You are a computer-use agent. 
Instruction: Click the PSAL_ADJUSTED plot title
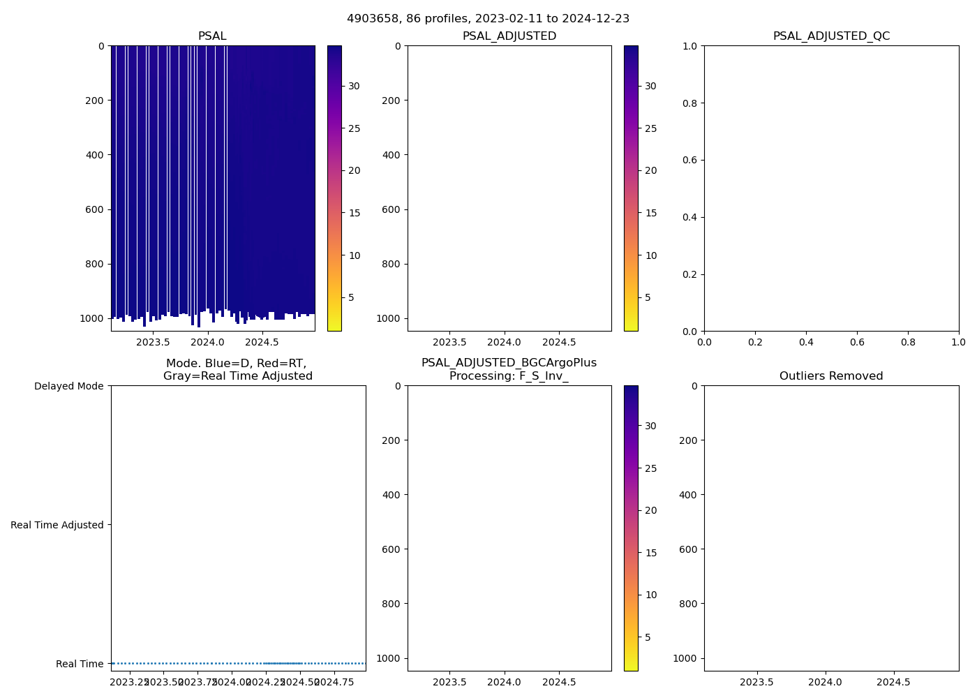coord(509,36)
